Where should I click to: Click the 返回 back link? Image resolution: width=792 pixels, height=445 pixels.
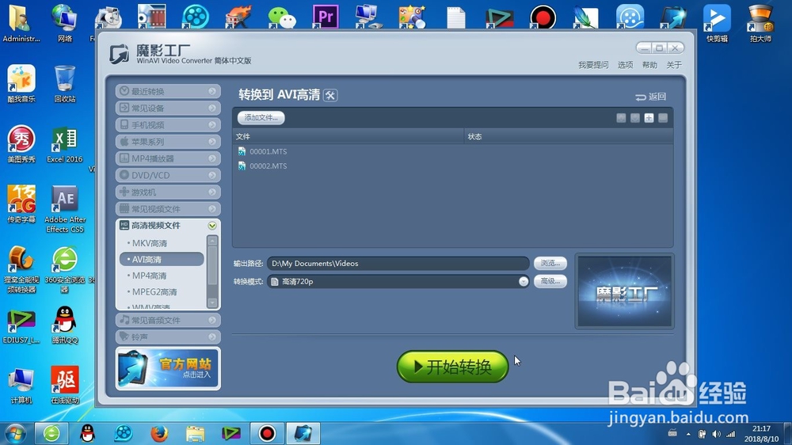tap(651, 97)
